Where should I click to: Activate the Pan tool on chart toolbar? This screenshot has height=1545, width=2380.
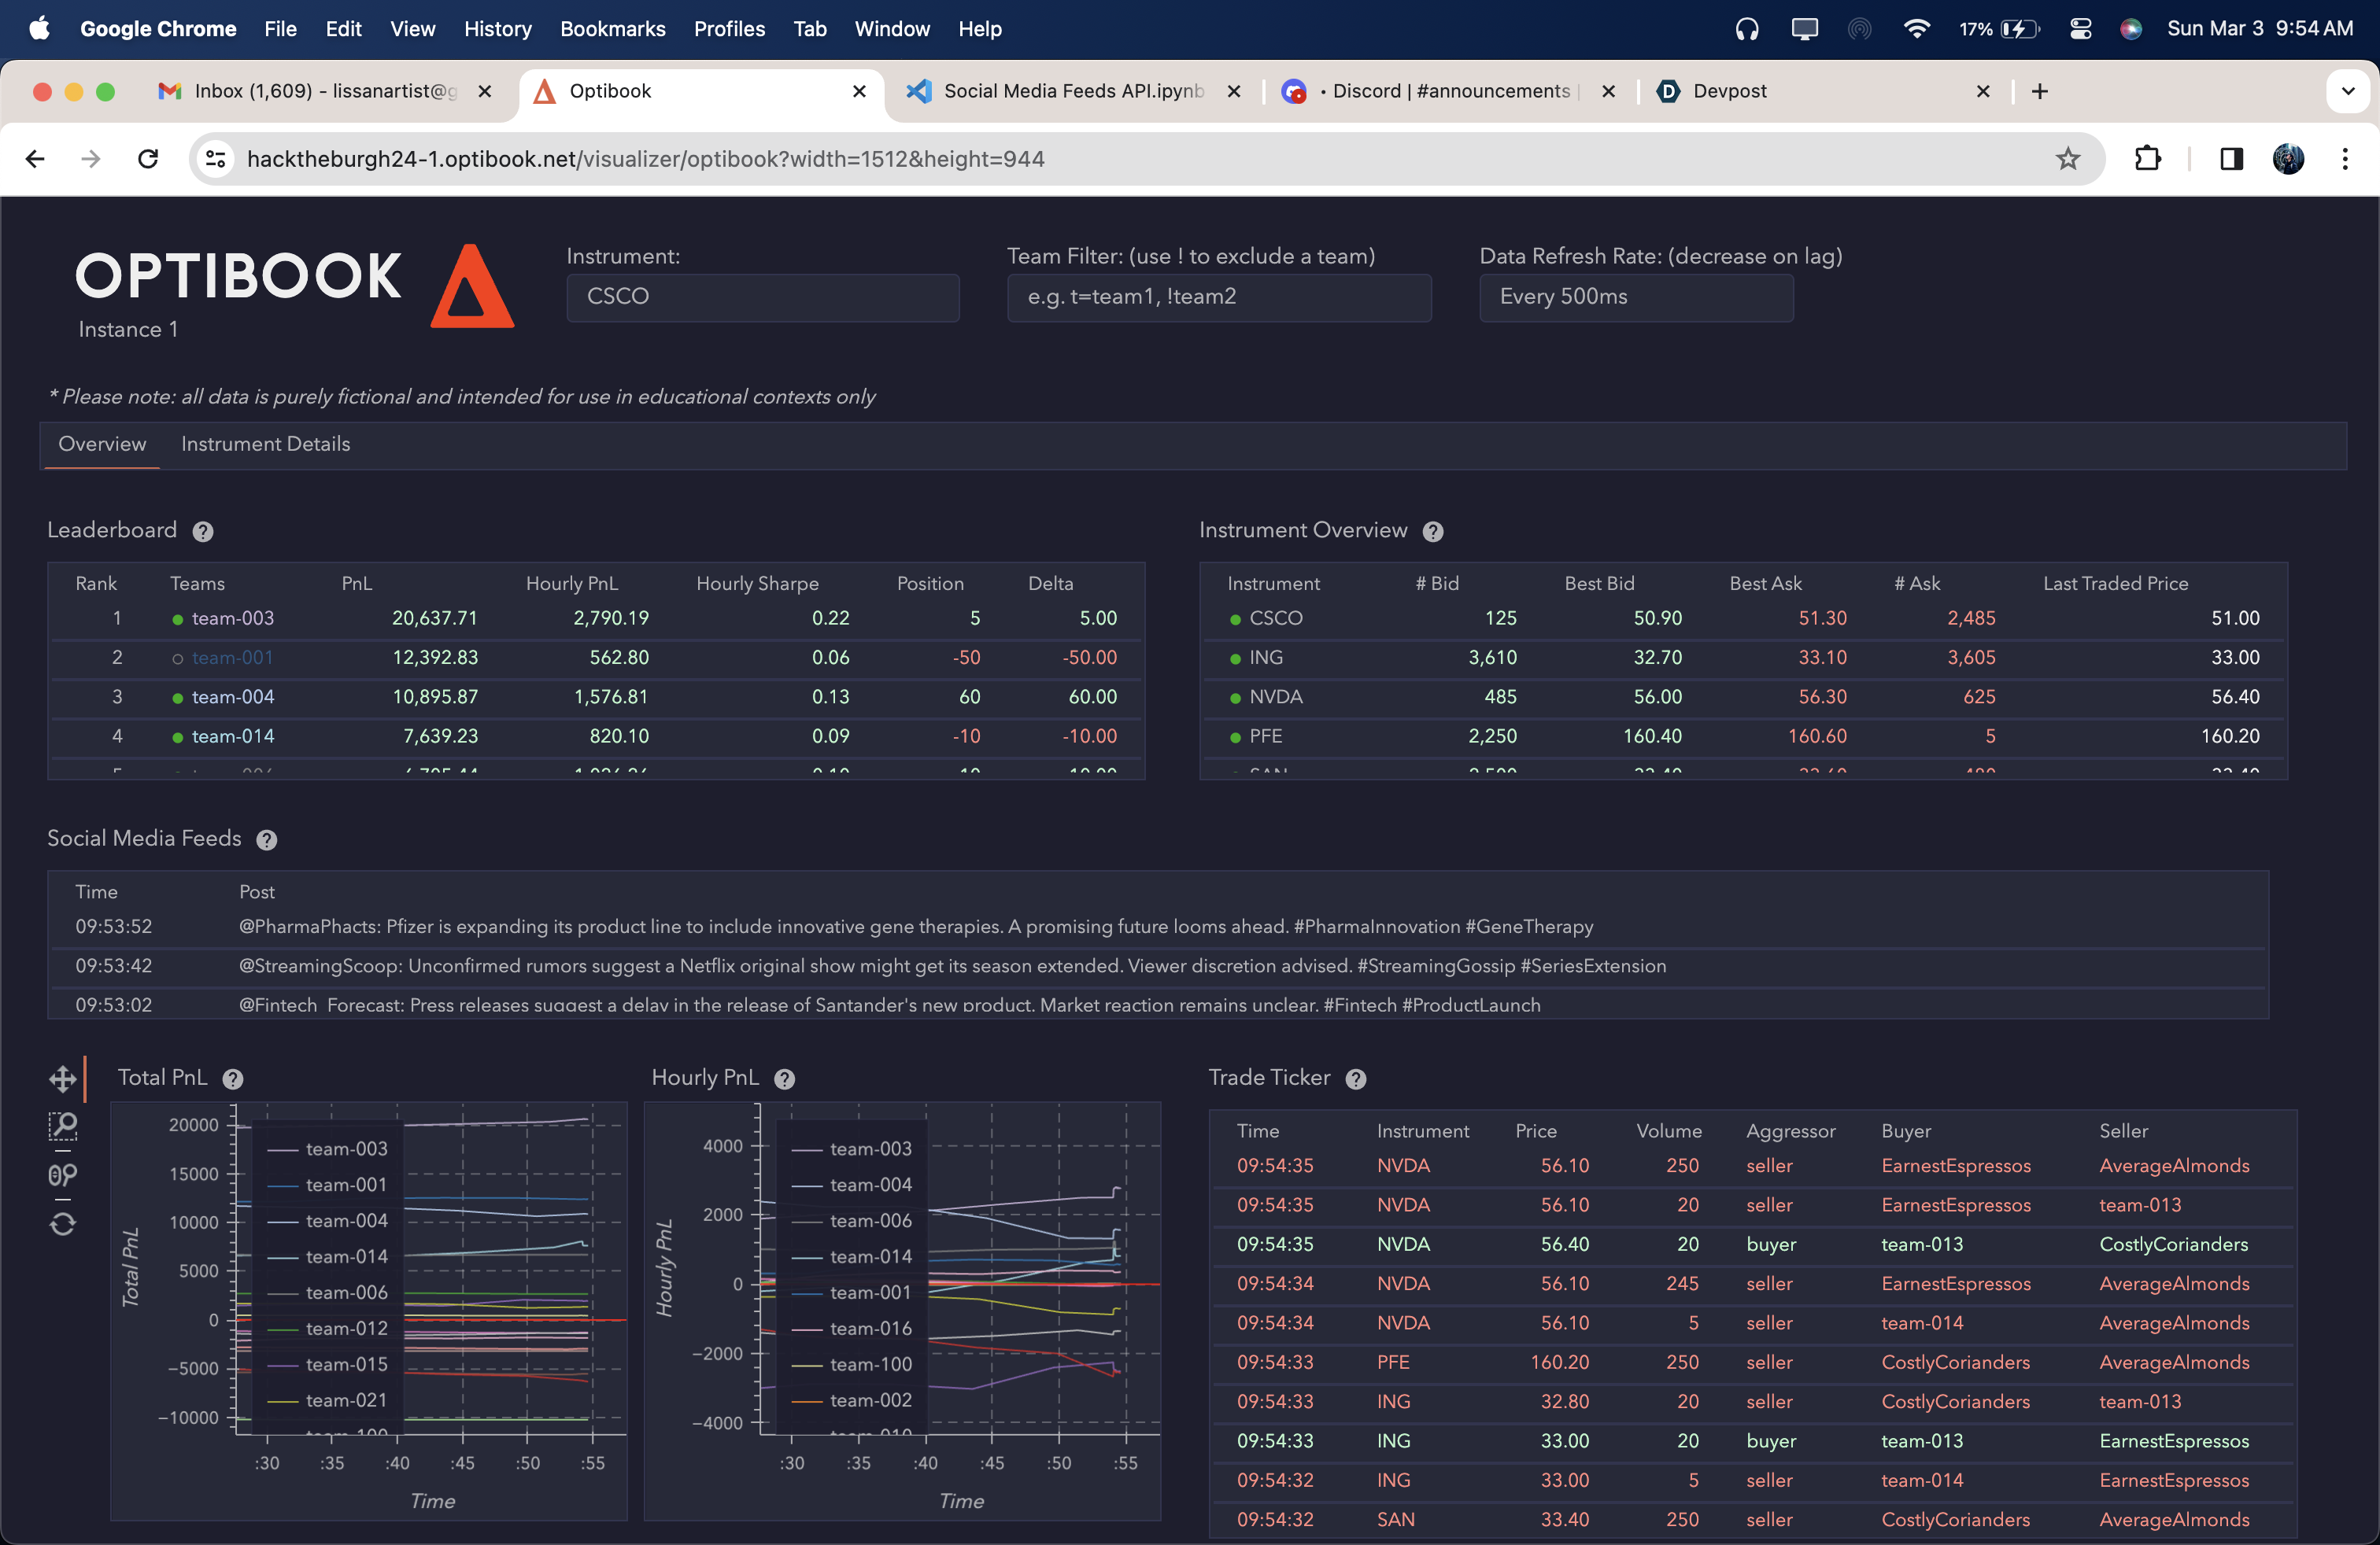point(62,1079)
